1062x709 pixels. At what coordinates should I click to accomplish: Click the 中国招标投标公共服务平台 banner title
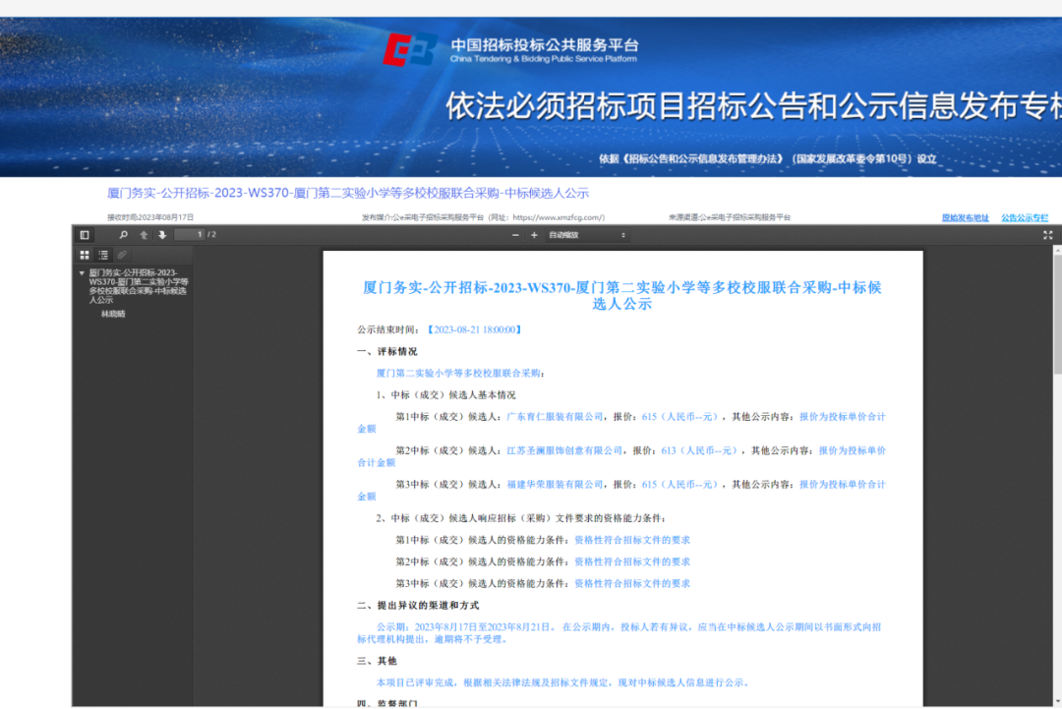545,44
